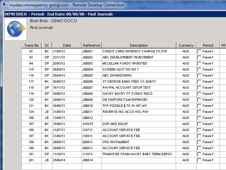Image resolution: width=226 pixels, height=170 pixels.
Task: Tick Future? checkbox for transaction 115
Action: coord(199,70)
